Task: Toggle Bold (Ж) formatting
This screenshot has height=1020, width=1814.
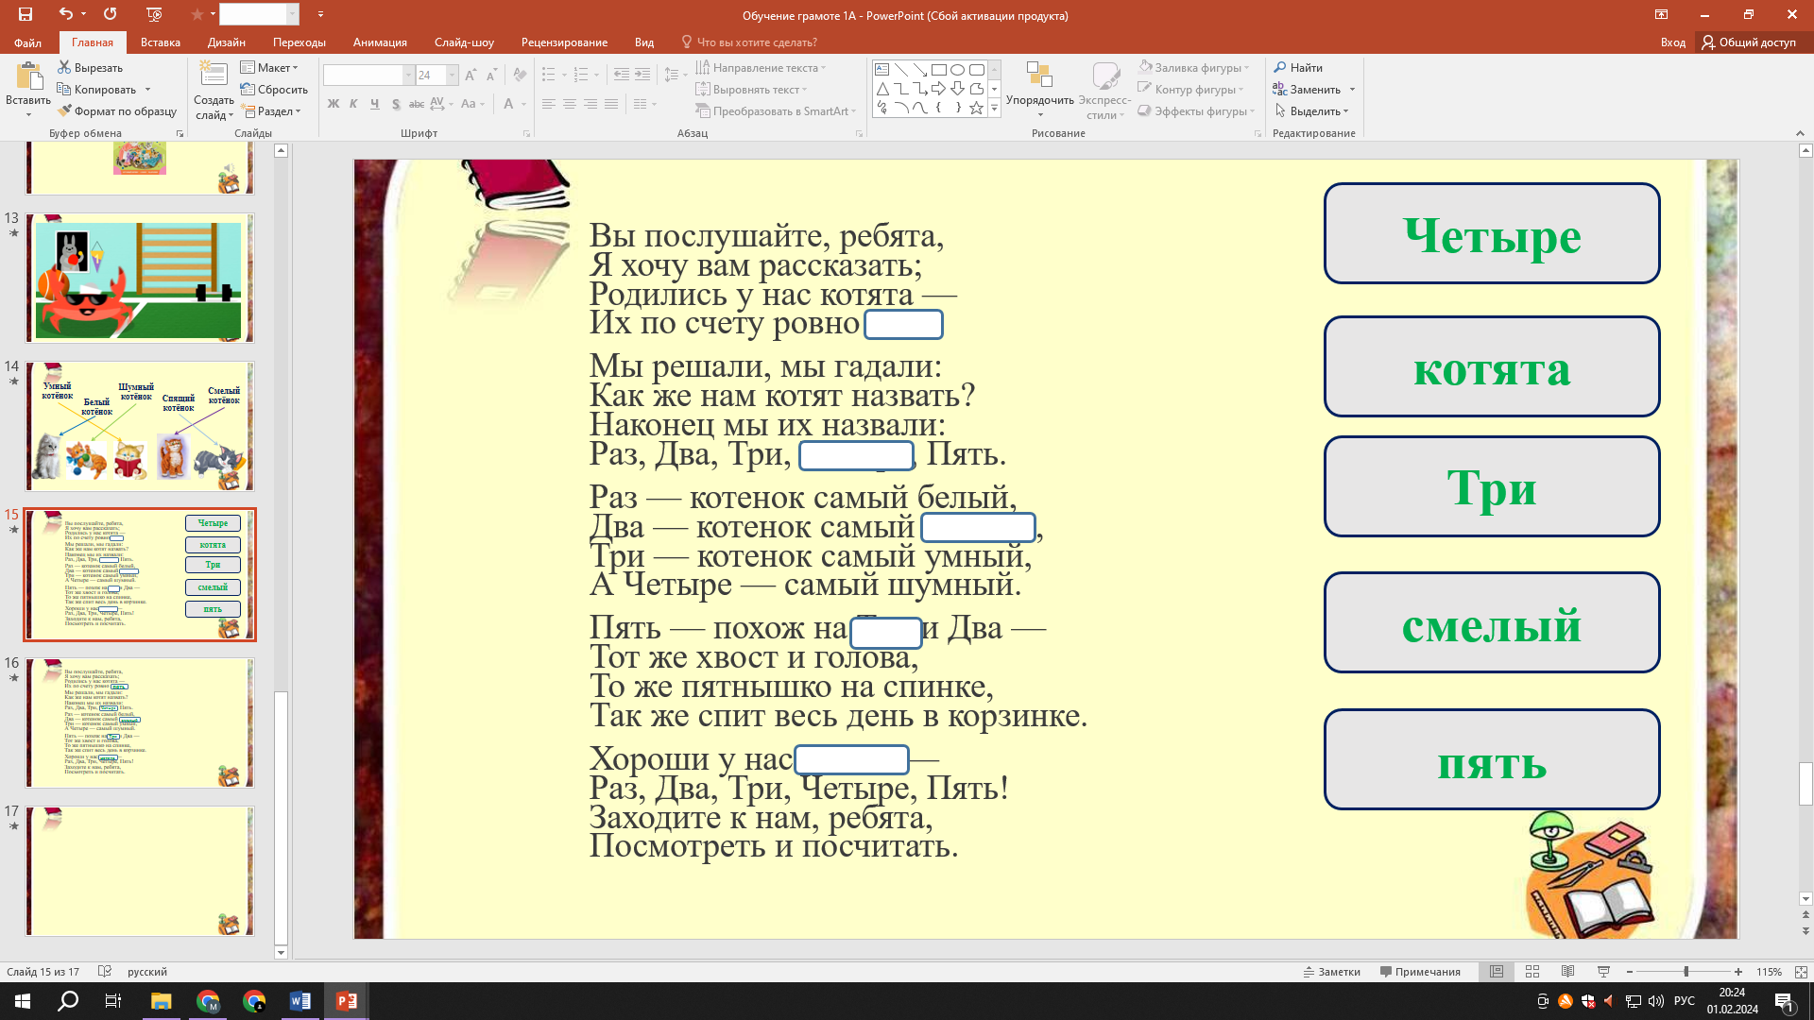Action: point(333,104)
